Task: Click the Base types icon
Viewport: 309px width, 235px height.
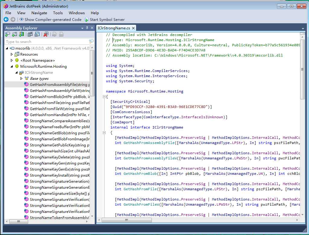Action: point(27,78)
